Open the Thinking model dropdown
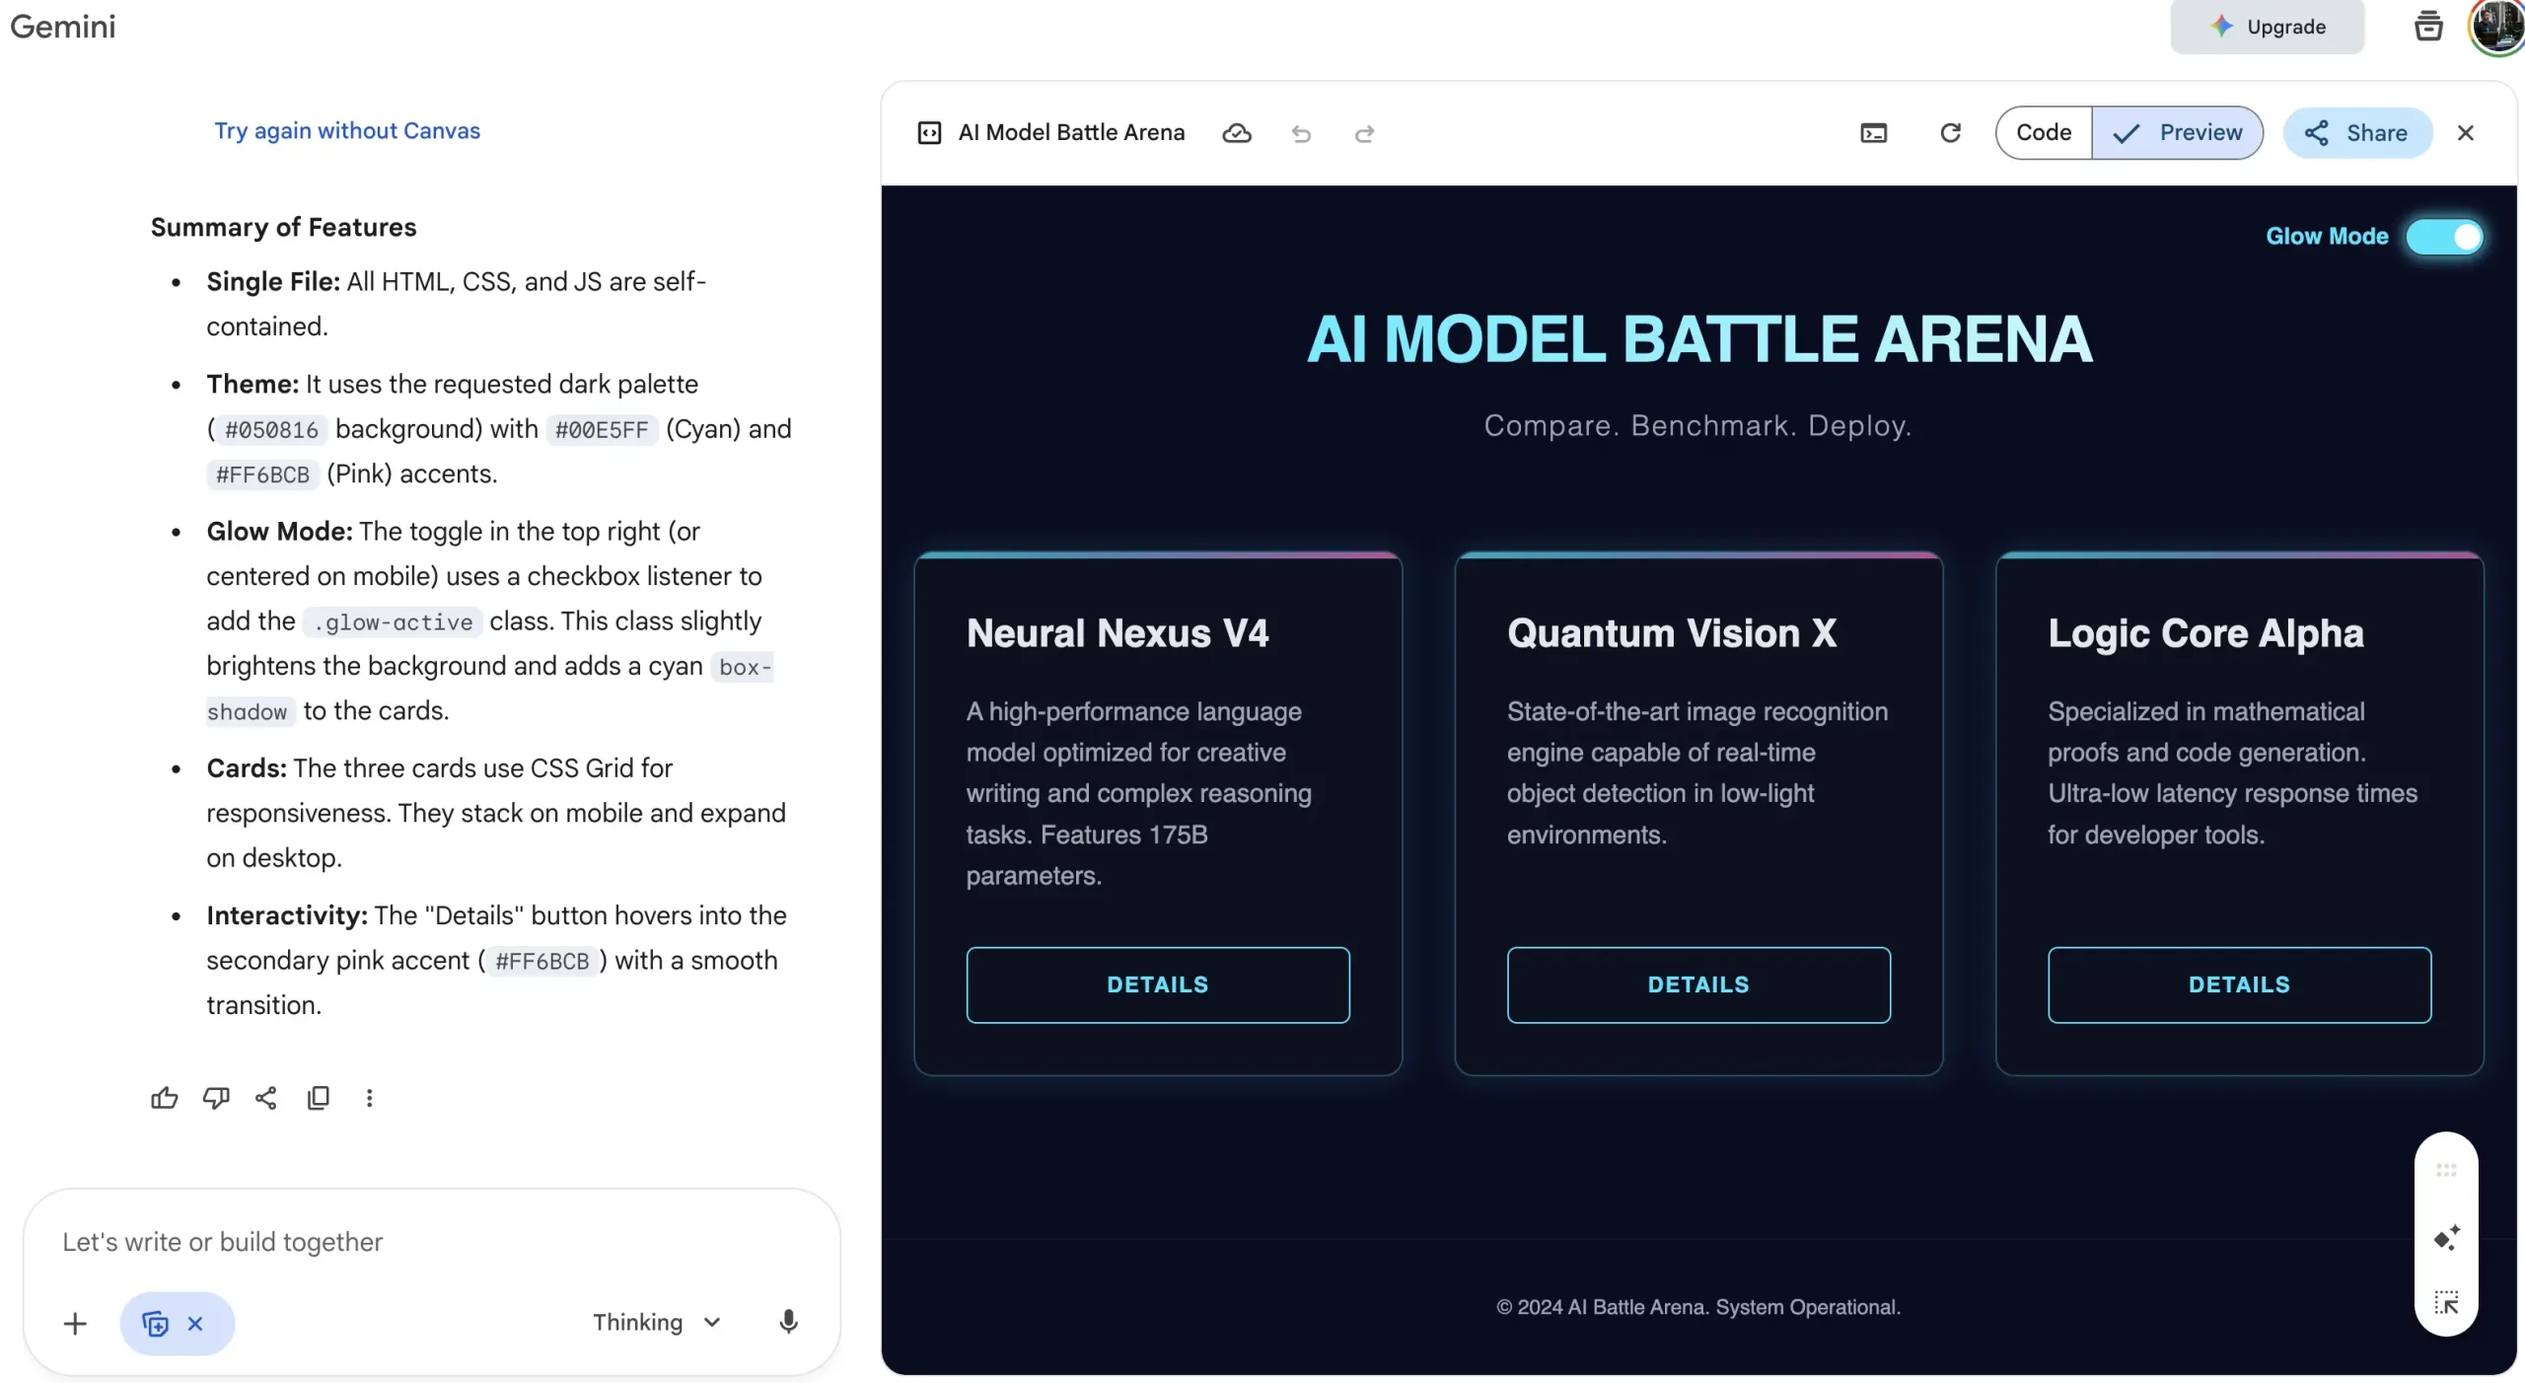2525x1383 pixels. coord(657,1322)
